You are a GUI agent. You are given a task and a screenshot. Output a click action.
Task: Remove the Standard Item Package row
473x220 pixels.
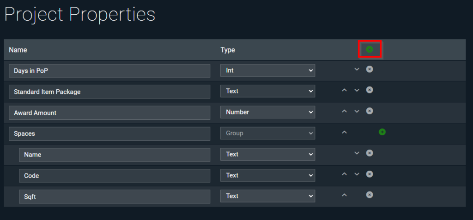pyautogui.click(x=370, y=90)
